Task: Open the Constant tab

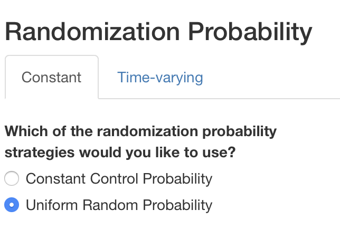Action: (52, 78)
